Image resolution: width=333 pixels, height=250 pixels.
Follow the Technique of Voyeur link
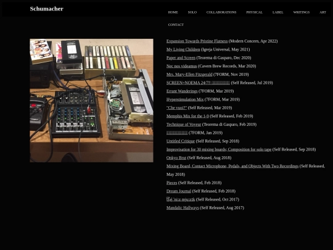coord(184,124)
